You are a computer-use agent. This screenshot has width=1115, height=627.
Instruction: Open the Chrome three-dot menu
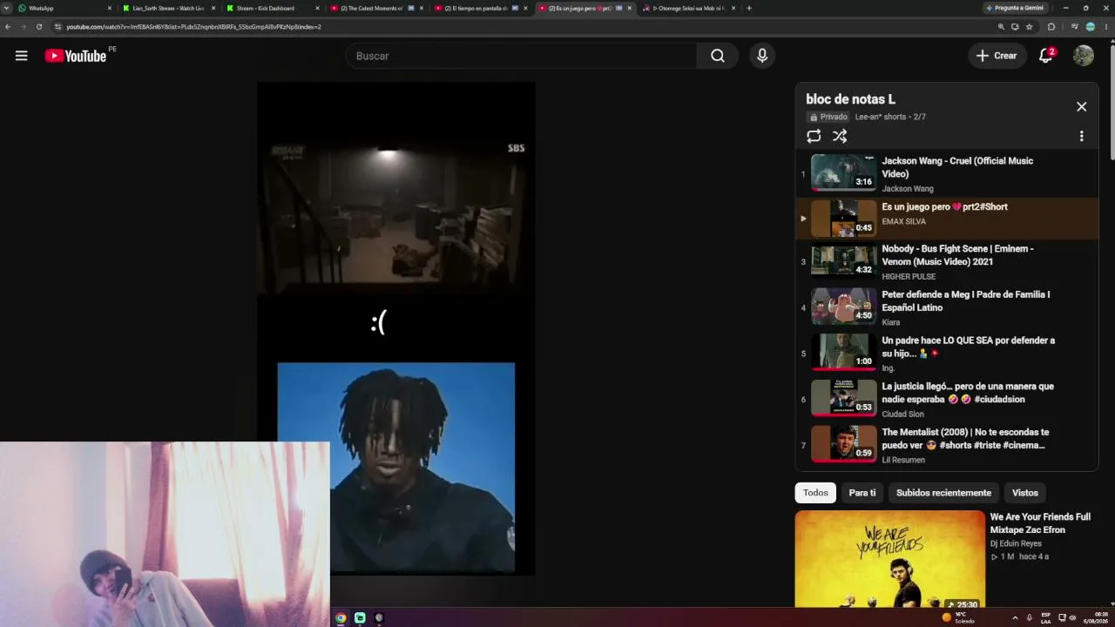1105,27
